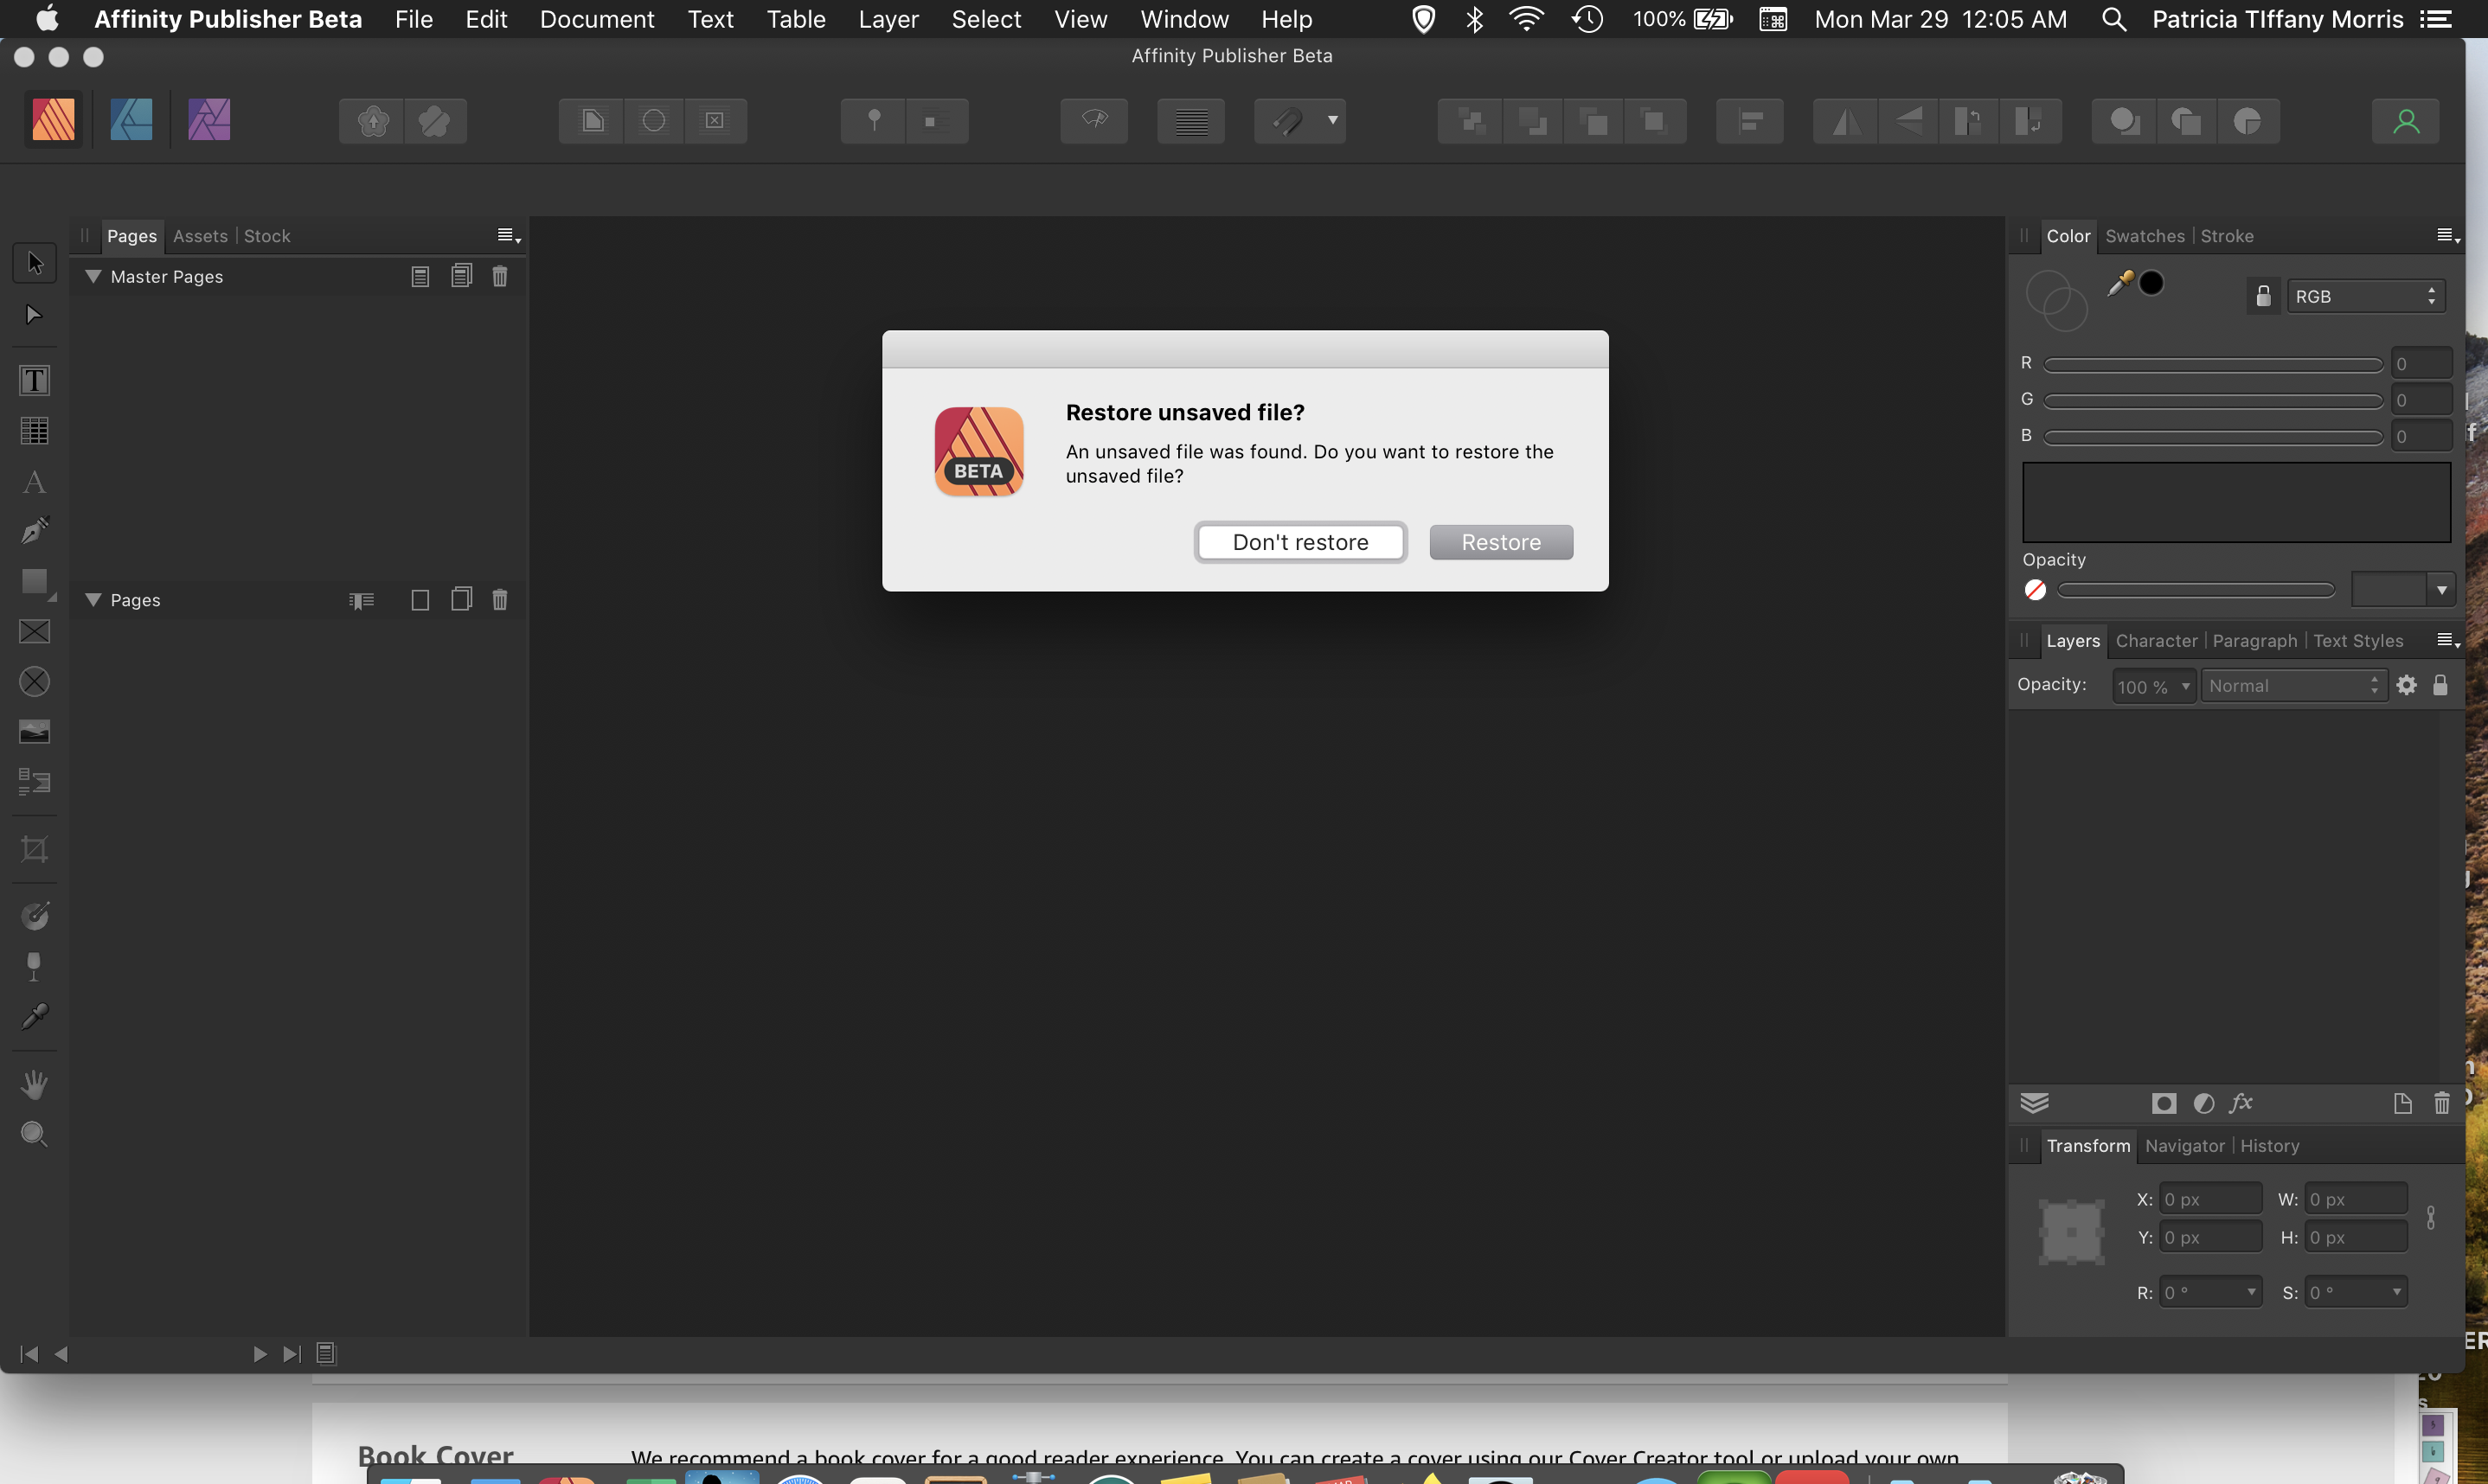Switch to the Swatches tab

(2144, 236)
